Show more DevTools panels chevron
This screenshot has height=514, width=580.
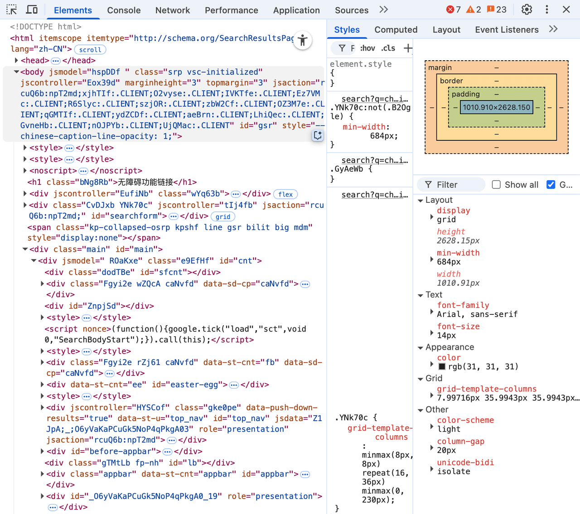click(384, 10)
